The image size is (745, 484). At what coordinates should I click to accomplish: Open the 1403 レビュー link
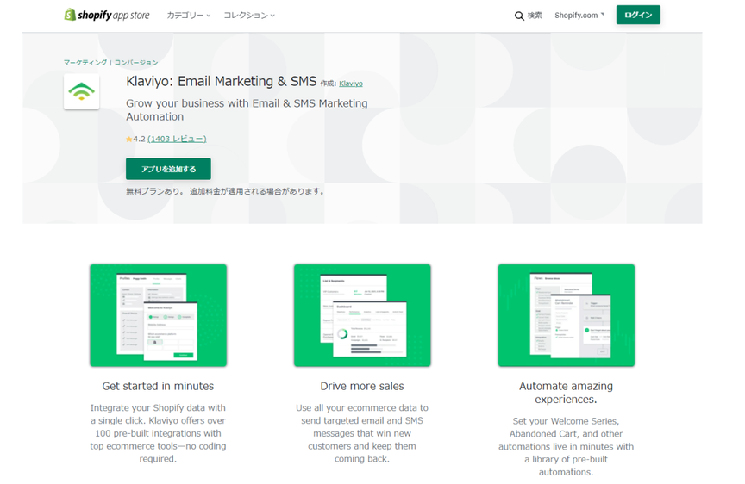pyautogui.click(x=177, y=139)
